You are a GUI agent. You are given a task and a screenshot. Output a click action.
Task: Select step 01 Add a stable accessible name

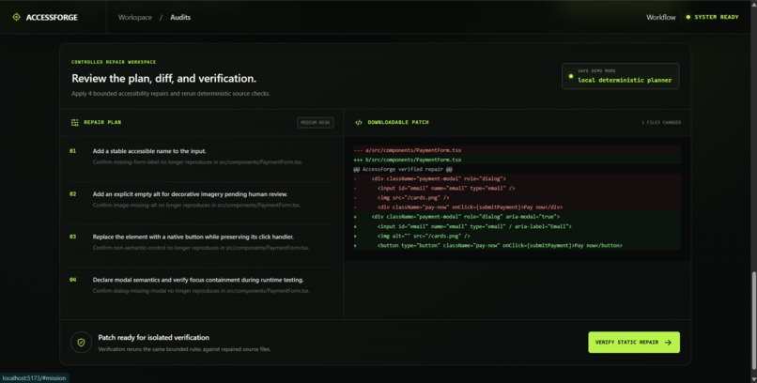149,151
